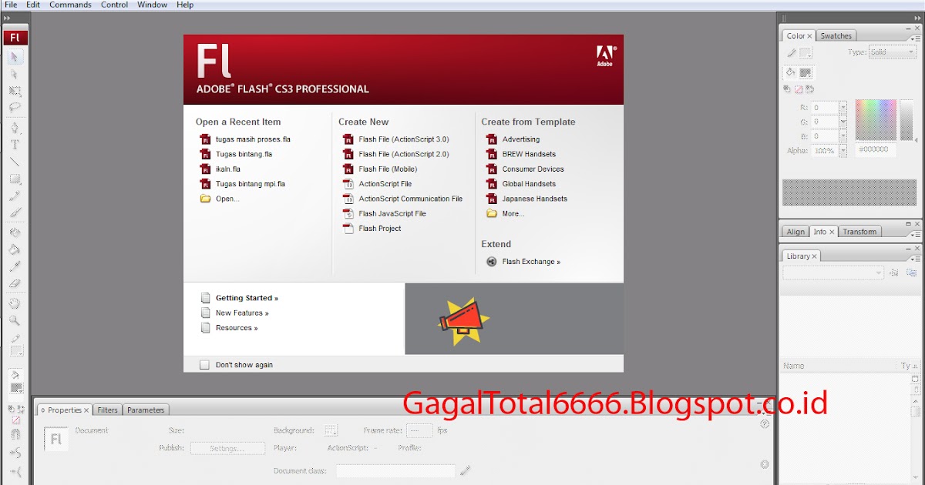Click the Edit class definition pencil icon
925x485 pixels.
466,470
